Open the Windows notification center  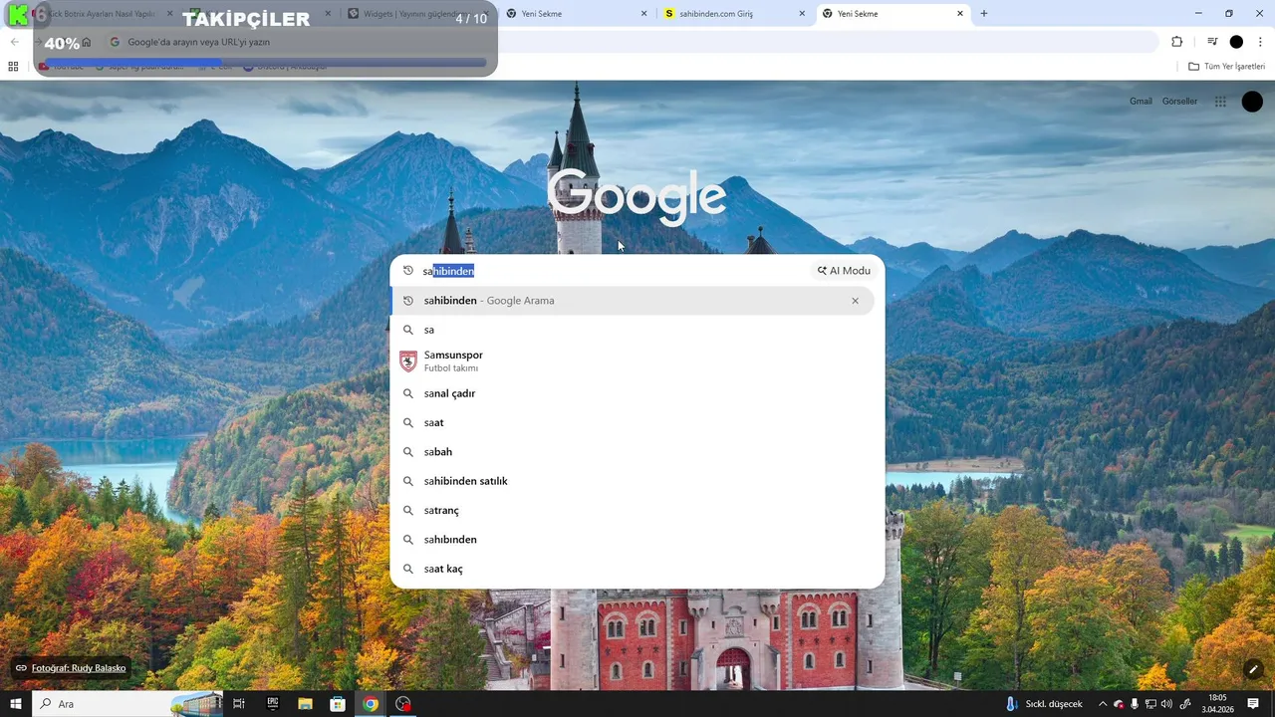coord(1253,704)
